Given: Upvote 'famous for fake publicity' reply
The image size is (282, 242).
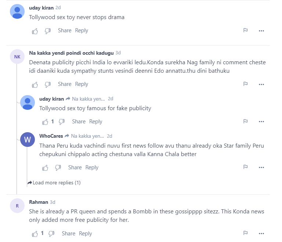Looking at the screenshot, I should tap(45, 122).
